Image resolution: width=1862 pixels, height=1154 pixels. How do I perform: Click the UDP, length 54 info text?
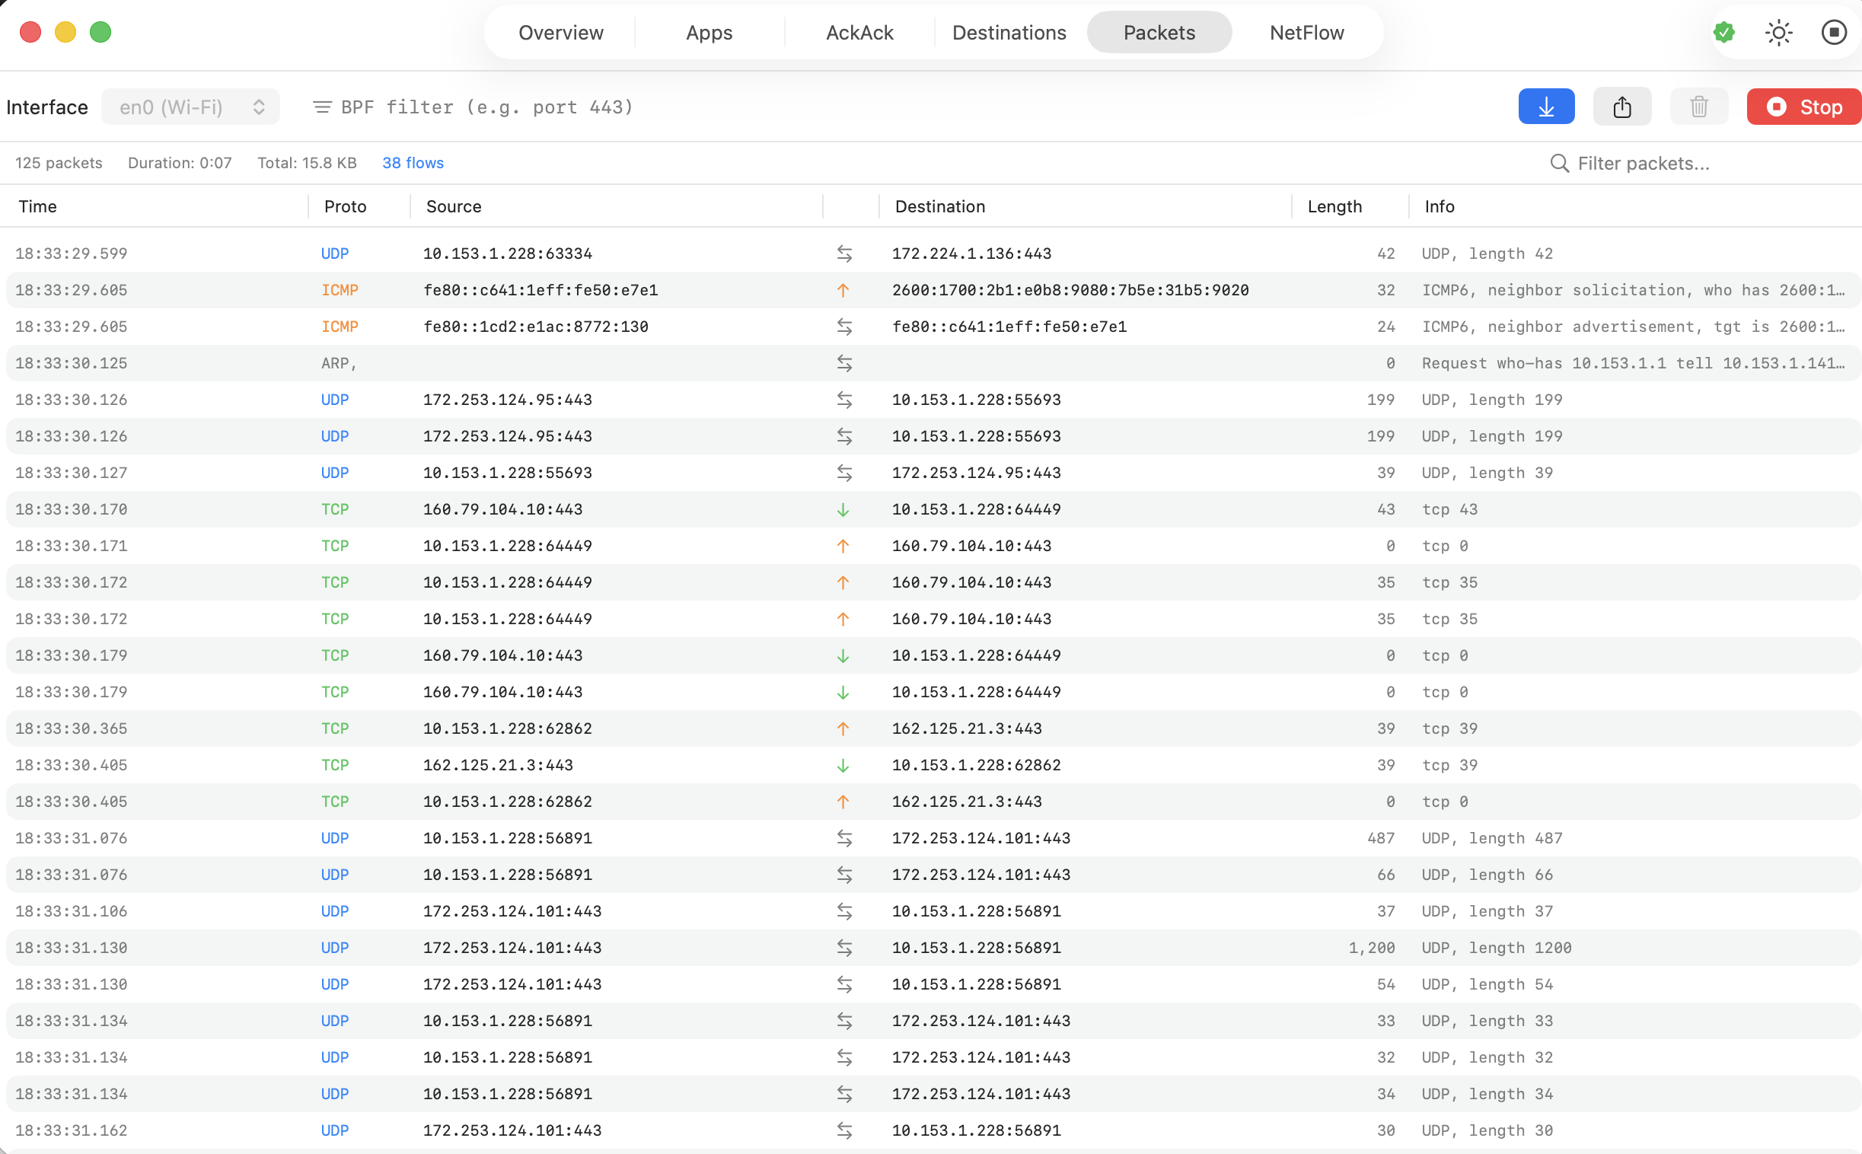coord(1487,984)
